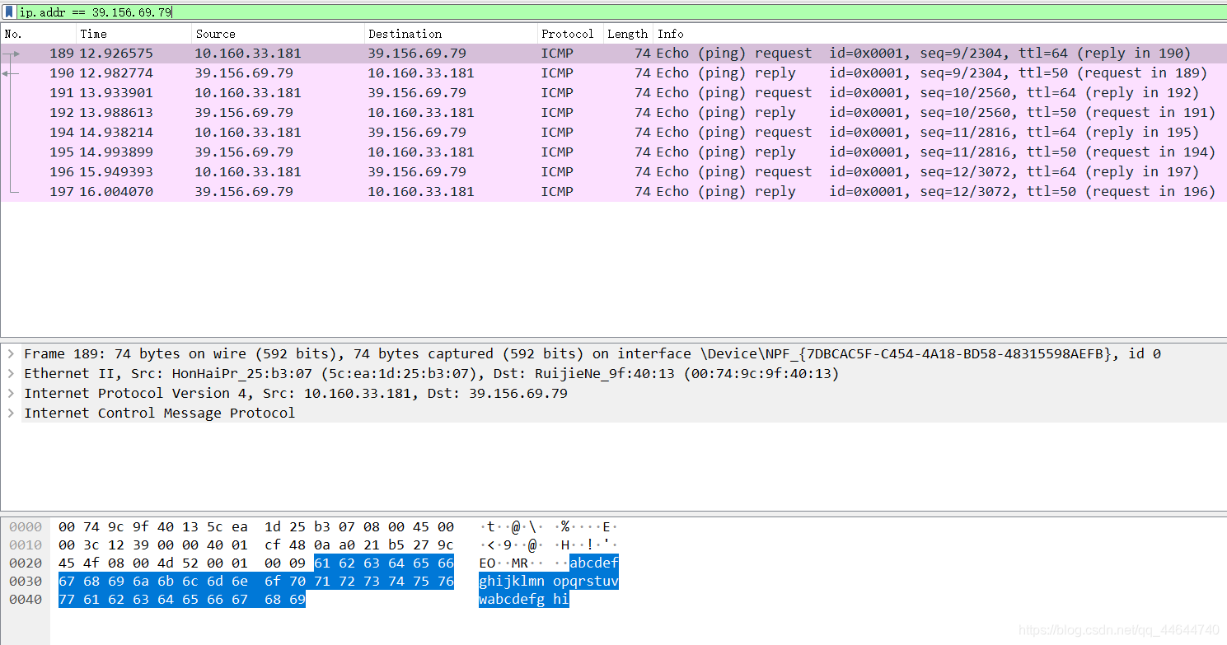
Task: Click hex offset 0040 in bytes pane
Action: click(x=26, y=600)
